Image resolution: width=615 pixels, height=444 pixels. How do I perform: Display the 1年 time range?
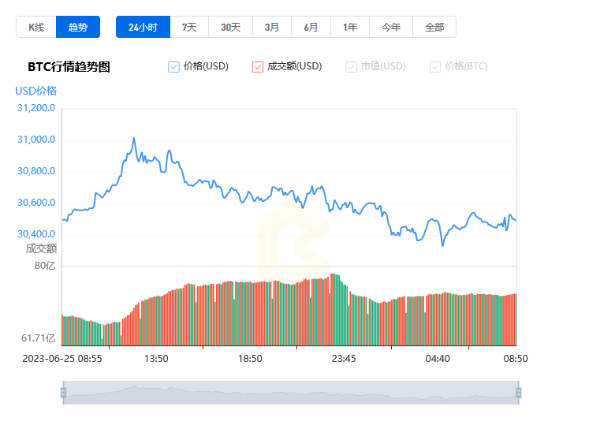[350, 27]
